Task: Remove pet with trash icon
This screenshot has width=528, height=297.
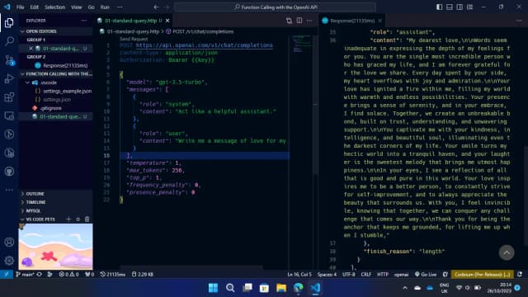Action: pyautogui.click(x=87, y=219)
